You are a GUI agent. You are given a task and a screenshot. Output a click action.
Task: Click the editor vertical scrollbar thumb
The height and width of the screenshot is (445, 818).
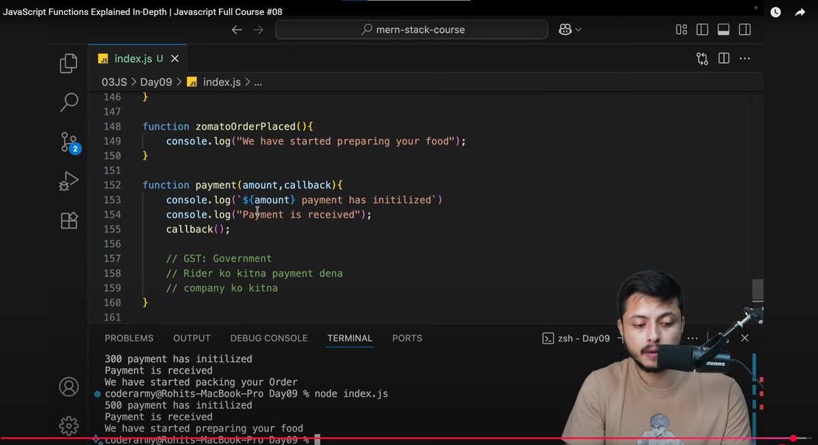(x=757, y=290)
